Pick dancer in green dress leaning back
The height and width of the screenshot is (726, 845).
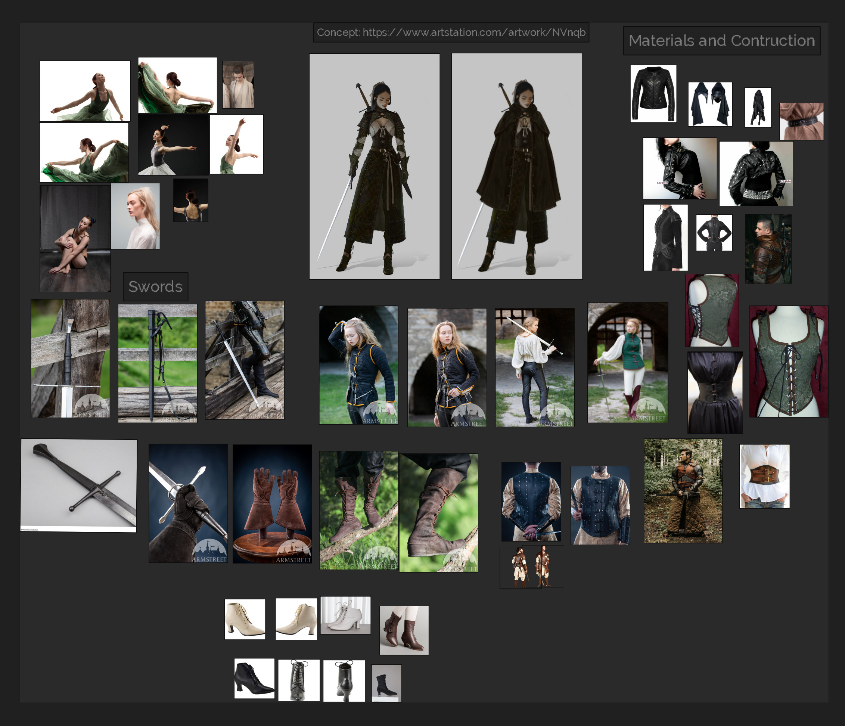coord(85,91)
